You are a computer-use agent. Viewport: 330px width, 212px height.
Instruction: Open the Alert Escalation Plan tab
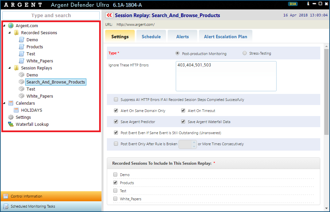coord(225,37)
